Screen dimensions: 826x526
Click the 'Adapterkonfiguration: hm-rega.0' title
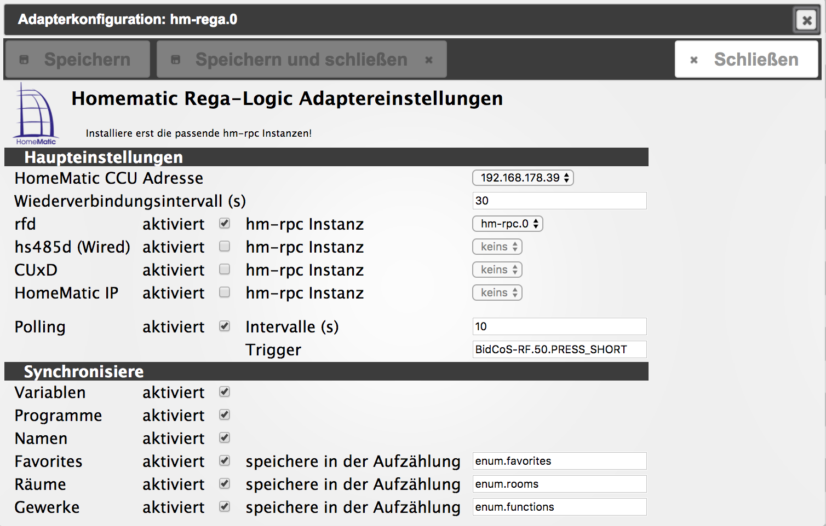128,20
